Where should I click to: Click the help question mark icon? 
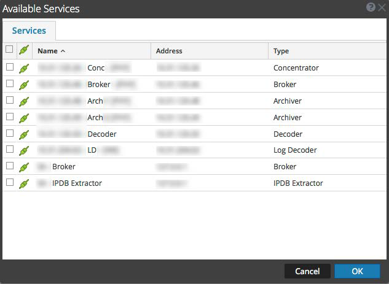coord(371,8)
